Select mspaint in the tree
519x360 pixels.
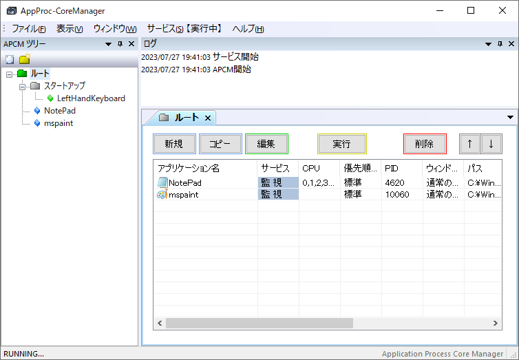(59, 123)
